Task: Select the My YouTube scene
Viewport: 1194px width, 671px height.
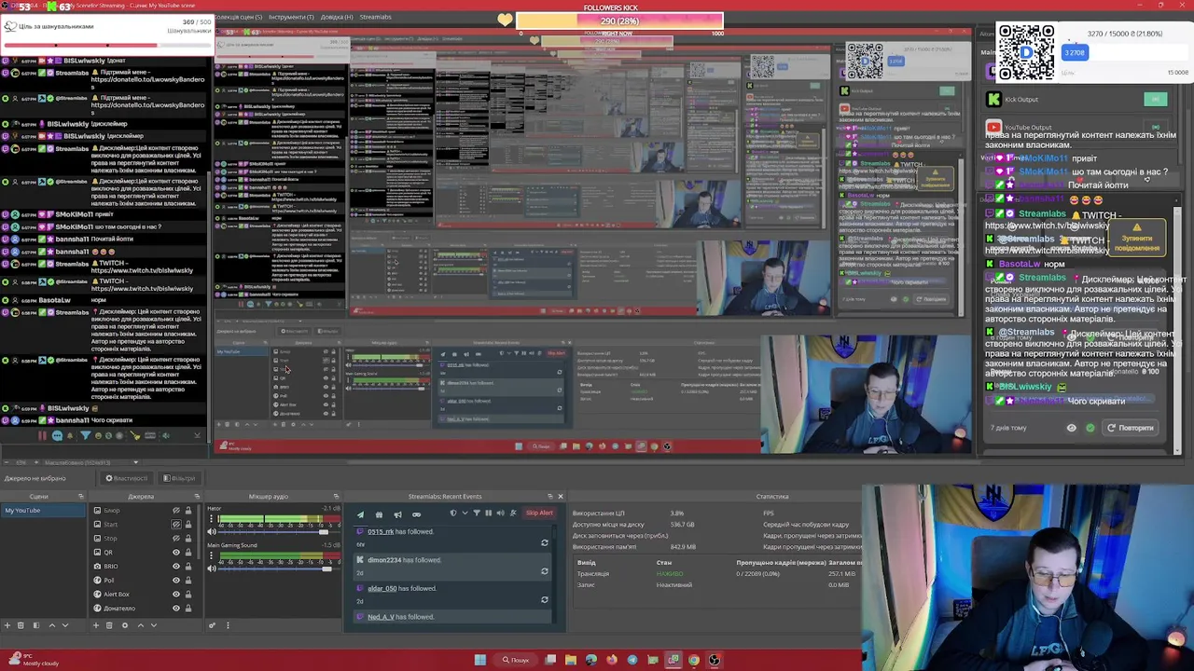Action: 43,511
